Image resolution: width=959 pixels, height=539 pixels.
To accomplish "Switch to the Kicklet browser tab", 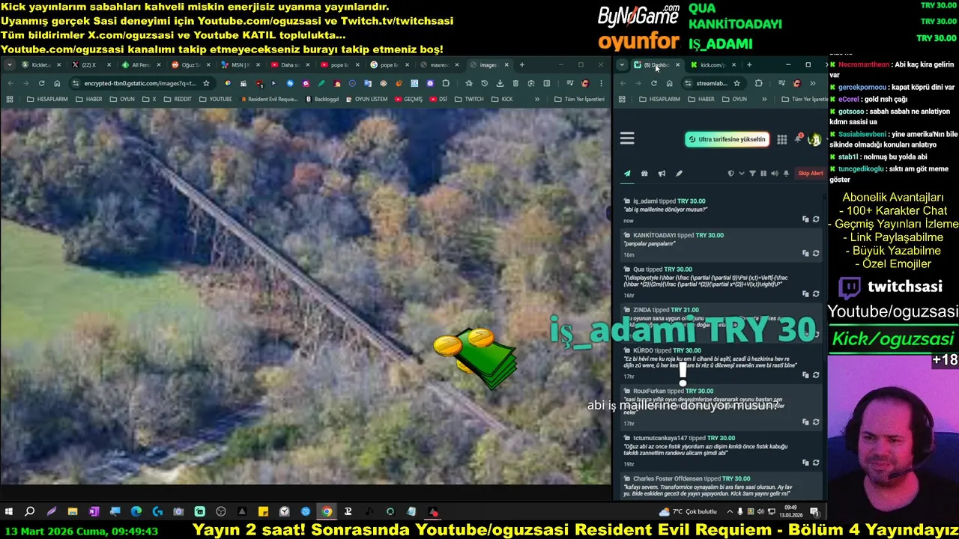I will (x=42, y=65).
